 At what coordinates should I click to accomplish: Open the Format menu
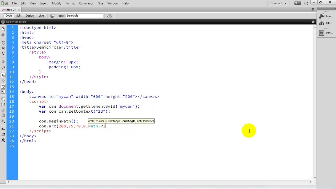click(70, 3)
